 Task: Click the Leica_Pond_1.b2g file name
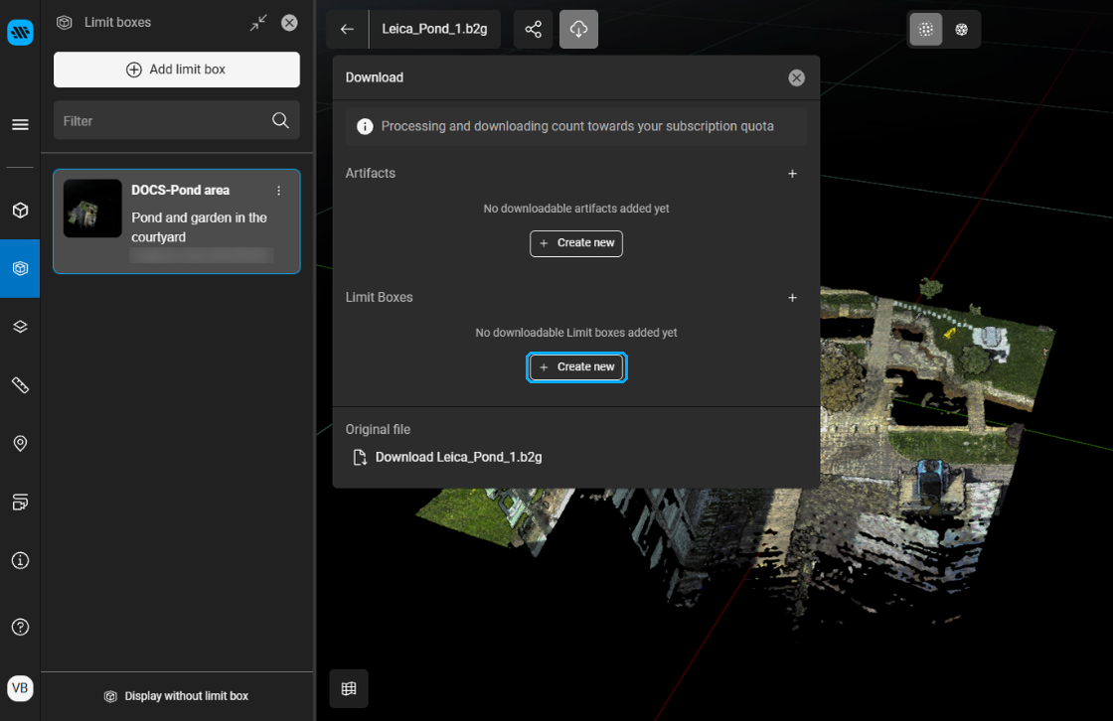pyautogui.click(x=434, y=29)
